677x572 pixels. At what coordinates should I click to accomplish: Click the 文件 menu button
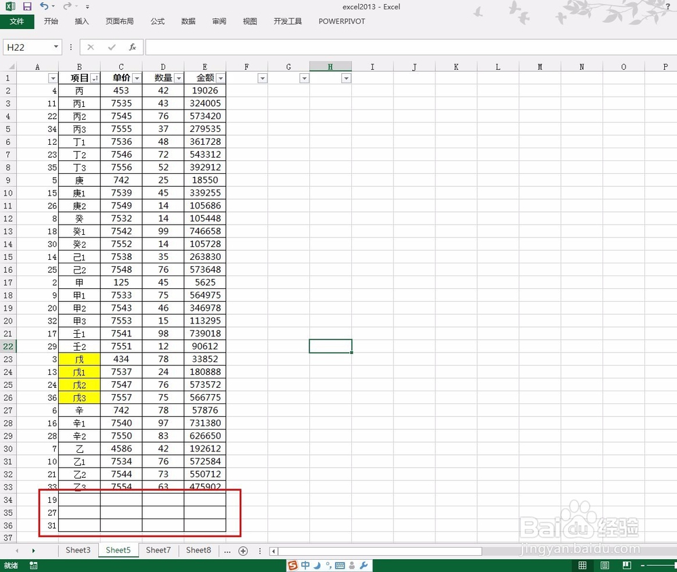[x=17, y=21]
